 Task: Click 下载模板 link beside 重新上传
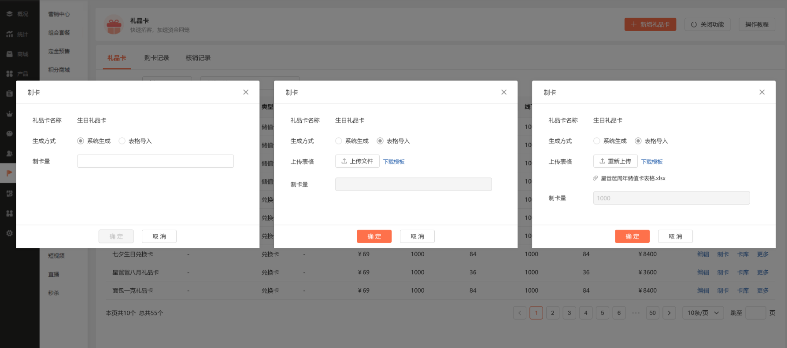click(x=652, y=162)
